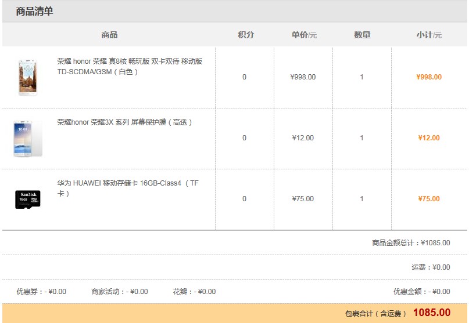Click the Honor white phone thumbnail
The width and height of the screenshot is (469, 323).
(27, 77)
